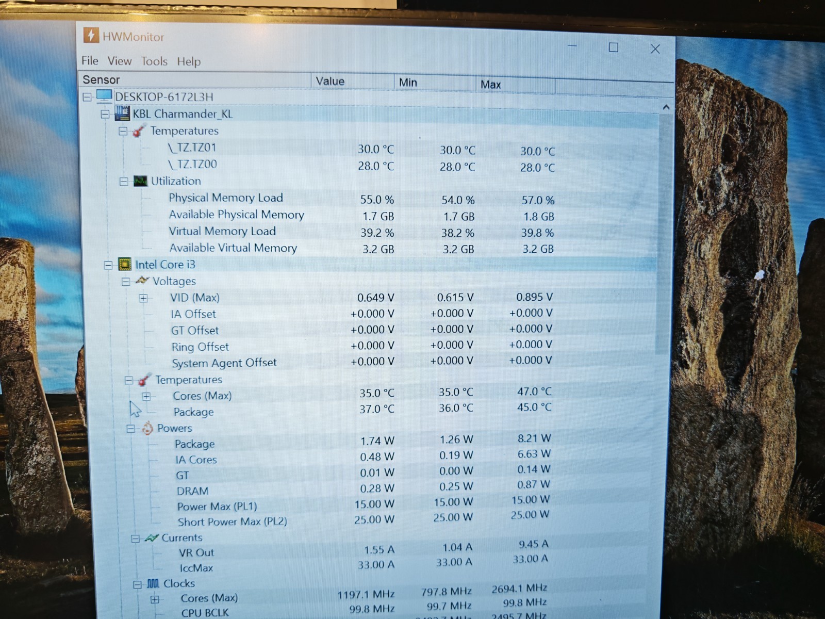Select the \_TZ.TZ00 temperature row
The width and height of the screenshot is (825, 619).
[x=361, y=165]
